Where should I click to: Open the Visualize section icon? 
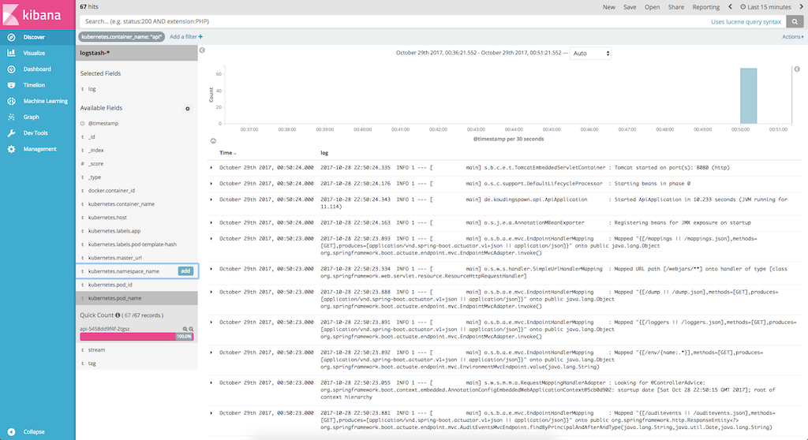(11, 53)
